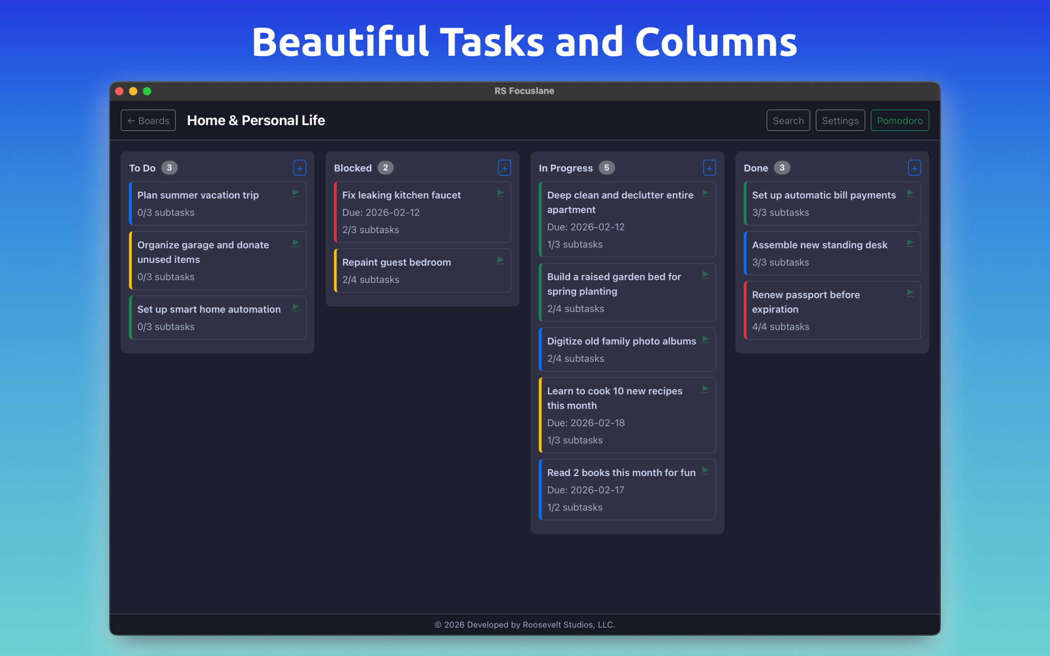Start timer on Plan summer vacation trip
The height and width of the screenshot is (656, 1050).
(295, 193)
